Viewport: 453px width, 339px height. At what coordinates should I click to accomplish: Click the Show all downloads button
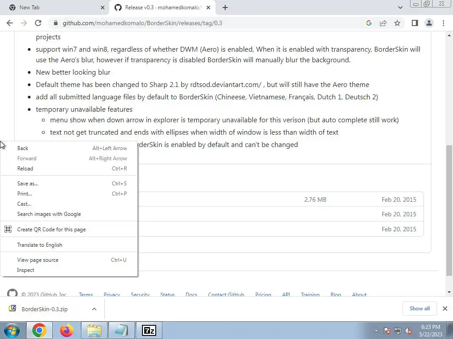419,309
